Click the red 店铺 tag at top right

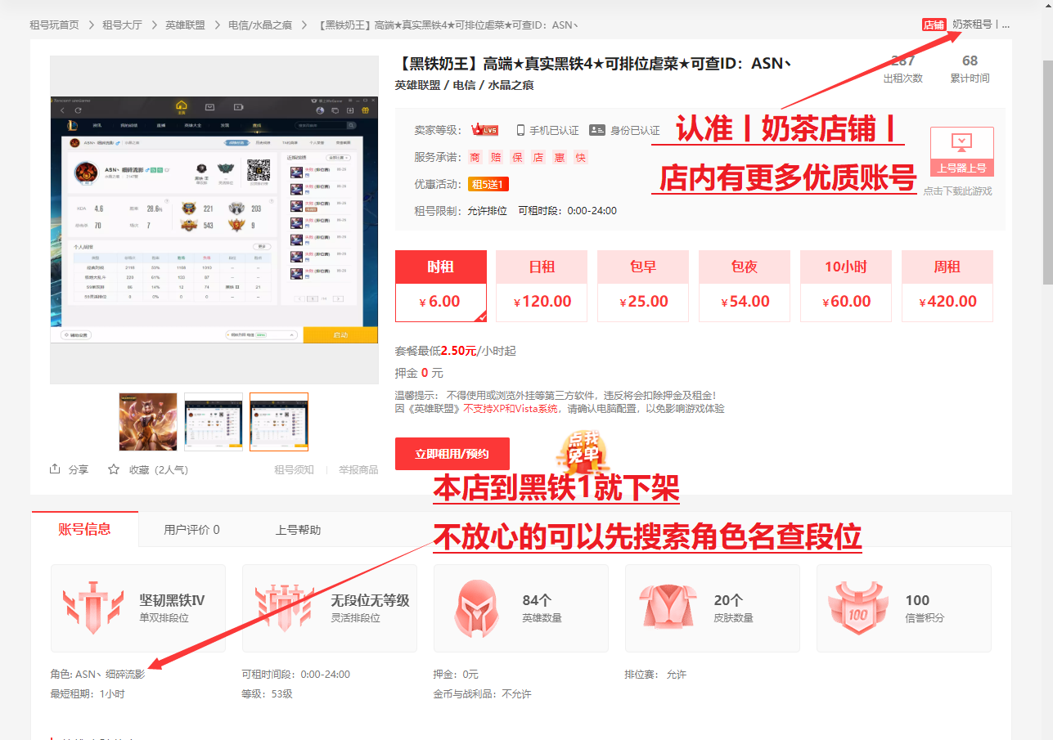tap(934, 25)
